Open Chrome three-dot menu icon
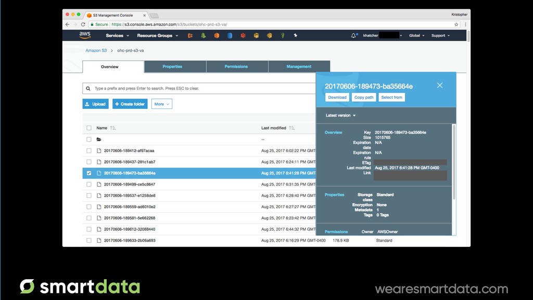 click(465, 24)
